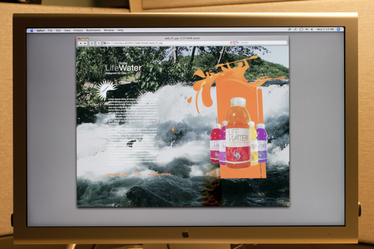Click the MEANING OF LIFE link

coord(159,174)
